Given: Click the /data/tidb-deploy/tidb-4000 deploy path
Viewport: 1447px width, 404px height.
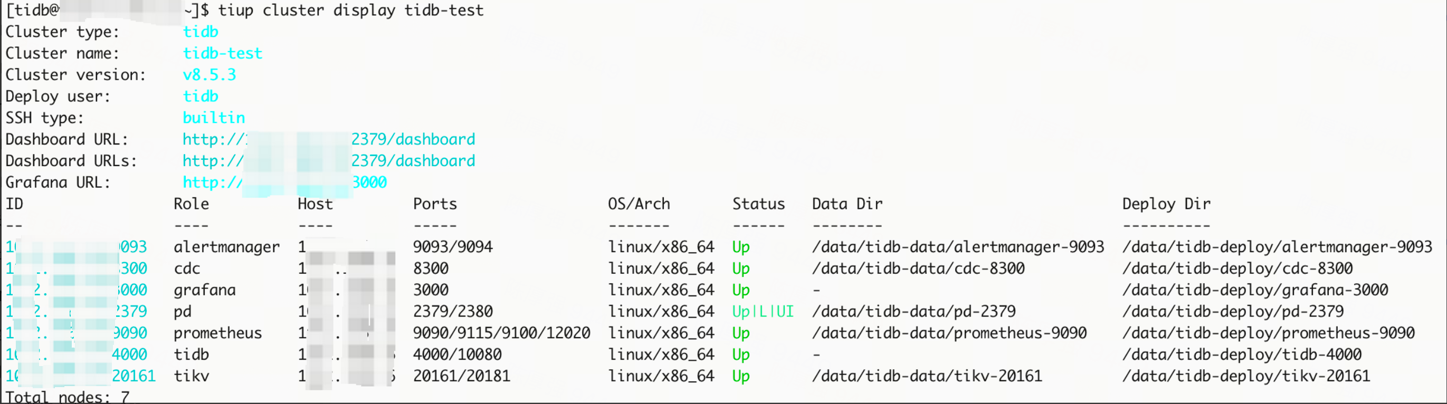Looking at the screenshot, I should (x=1241, y=354).
